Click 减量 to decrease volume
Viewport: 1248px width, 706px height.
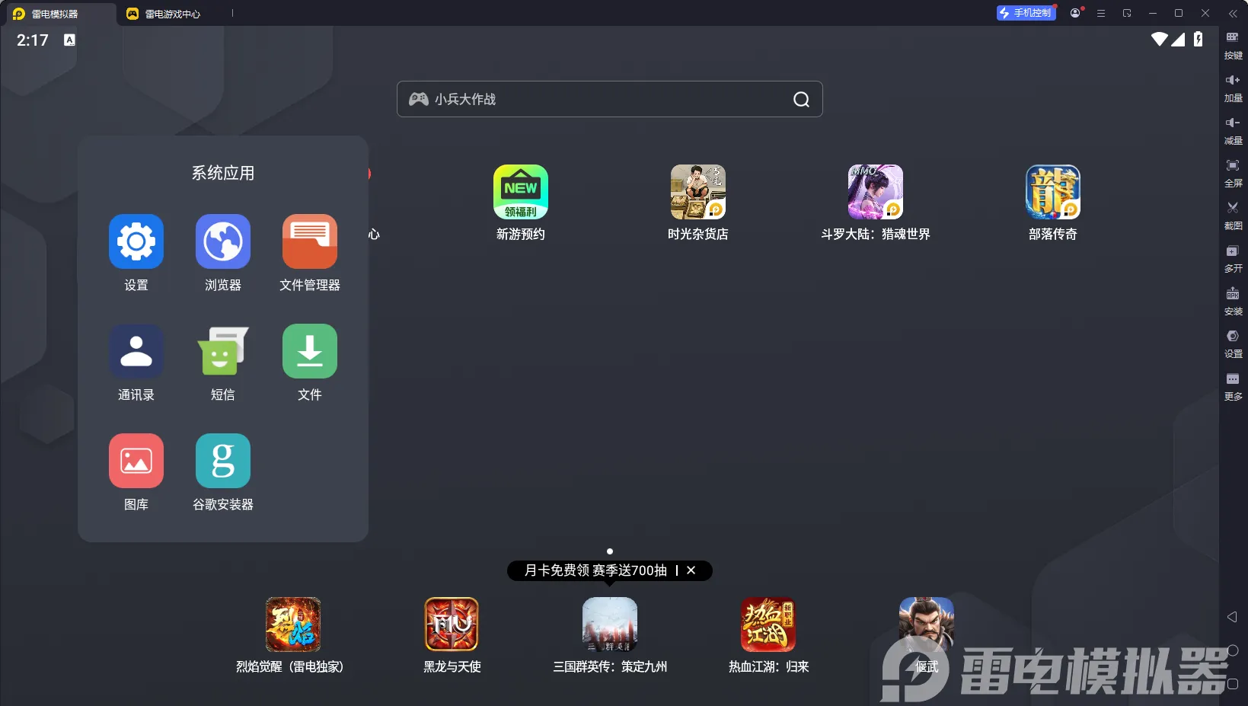tap(1234, 131)
